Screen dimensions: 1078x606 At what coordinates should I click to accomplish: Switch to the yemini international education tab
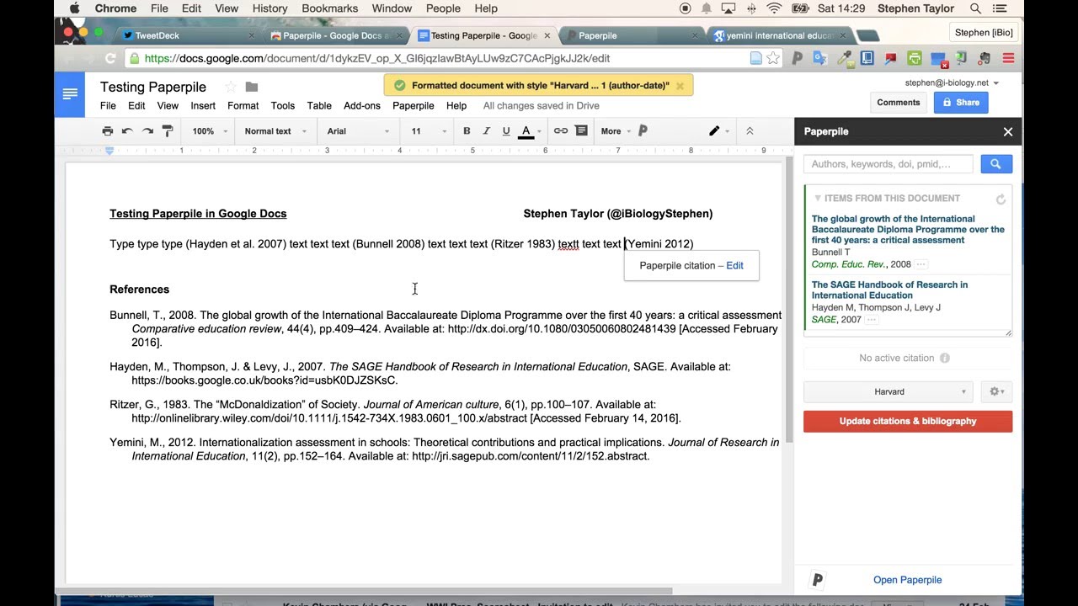[x=780, y=35]
